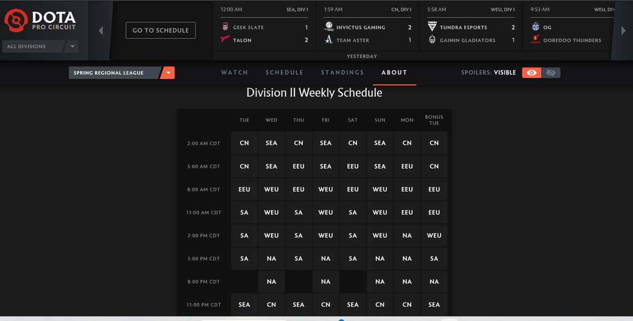633x321 pixels.
Task: Click the Talon team logo
Action: point(225,40)
